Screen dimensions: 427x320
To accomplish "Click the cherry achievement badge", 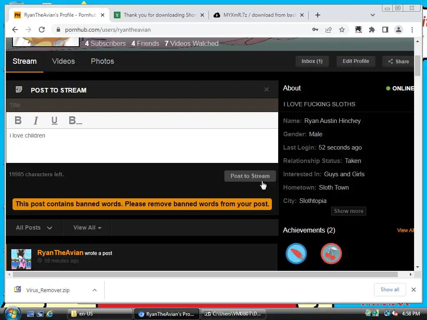I will [331, 253].
